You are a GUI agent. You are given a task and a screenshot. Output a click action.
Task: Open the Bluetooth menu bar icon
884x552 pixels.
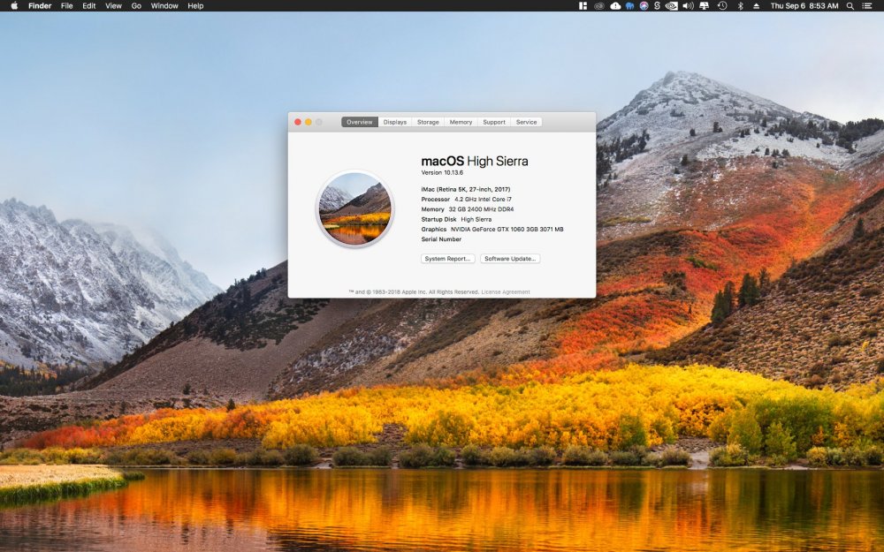tap(741, 5)
